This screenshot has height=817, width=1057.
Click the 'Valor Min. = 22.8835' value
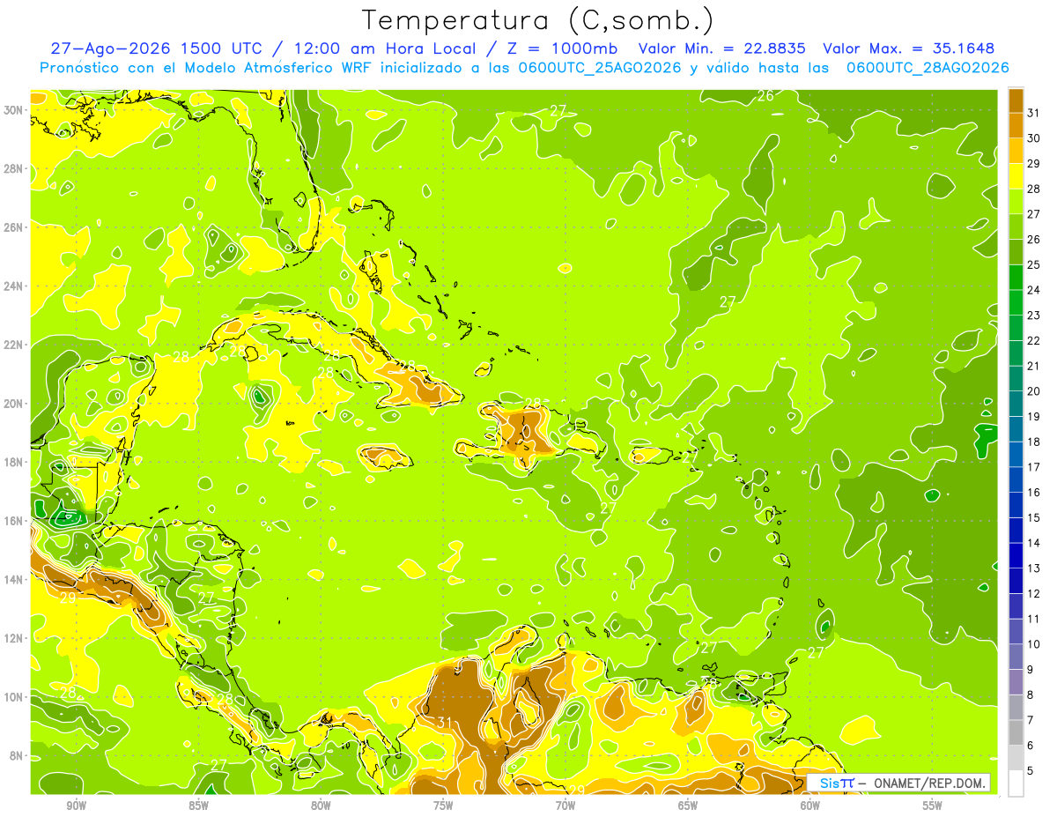[x=722, y=48]
